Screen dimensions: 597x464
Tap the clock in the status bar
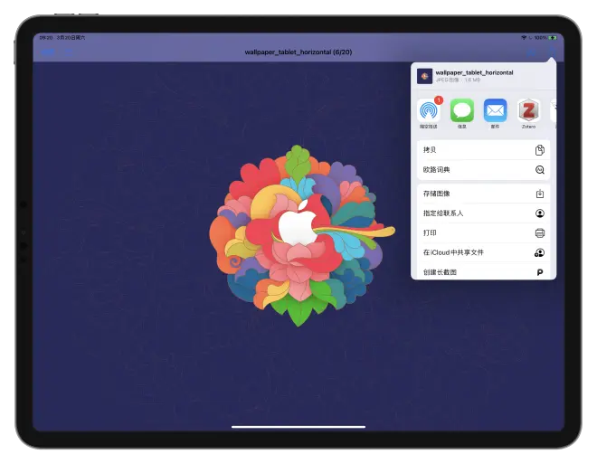(x=46, y=38)
